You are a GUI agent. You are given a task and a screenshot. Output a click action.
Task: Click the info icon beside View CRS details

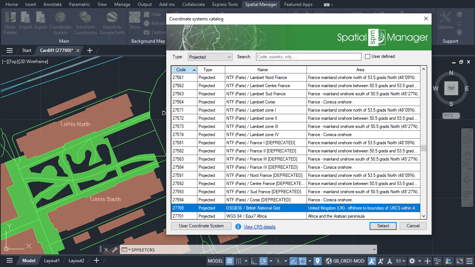click(238, 227)
